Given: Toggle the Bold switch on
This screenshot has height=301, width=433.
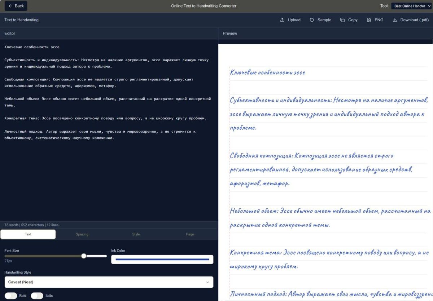Looking at the screenshot, I should 11,296.
